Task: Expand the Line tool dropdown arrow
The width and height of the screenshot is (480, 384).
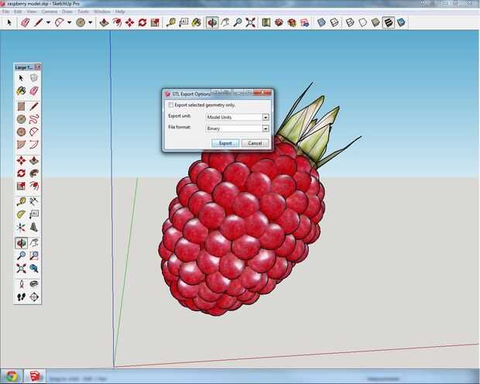Action: (48, 22)
